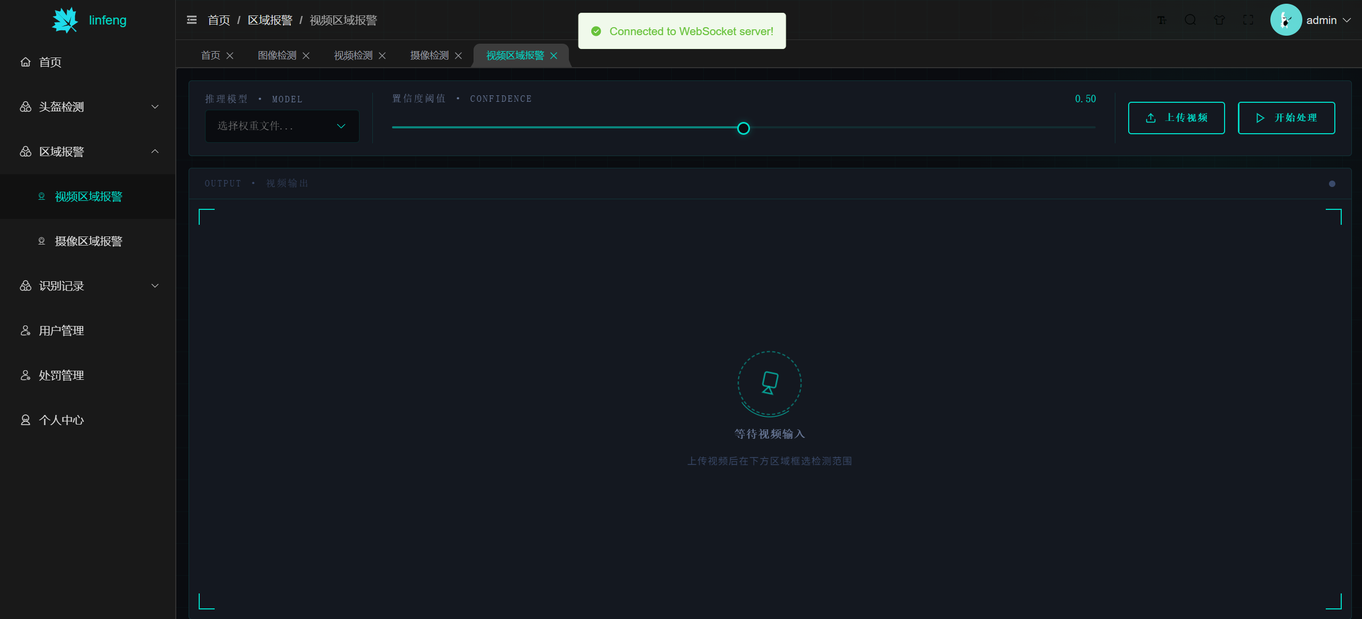Click the 等待视频输入 text
Viewport: 1362px width, 619px height.
[x=770, y=434]
